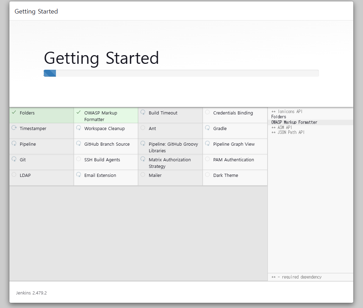Viewport: 363px width, 308px height.
Task: Click the installation progress bar
Action: tap(181, 73)
